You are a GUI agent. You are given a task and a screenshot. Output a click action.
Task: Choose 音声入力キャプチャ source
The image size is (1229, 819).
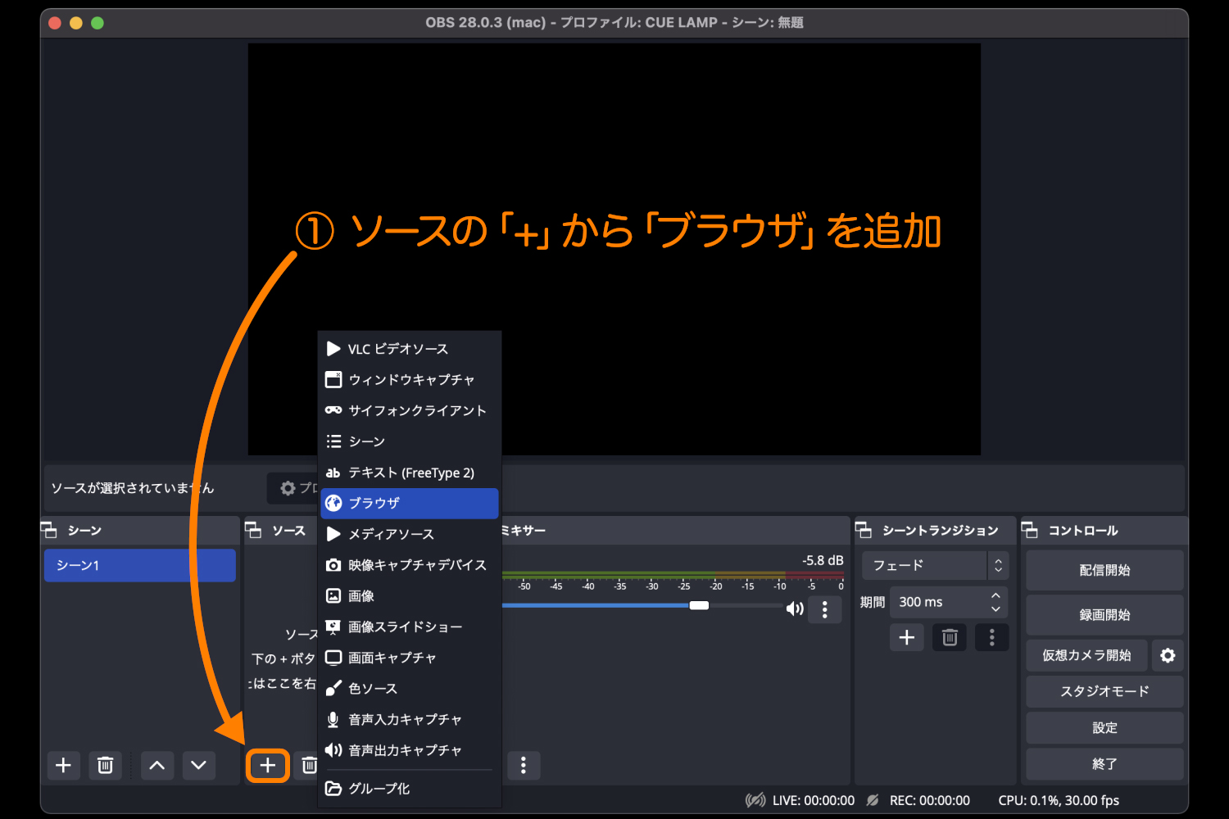tap(410, 719)
